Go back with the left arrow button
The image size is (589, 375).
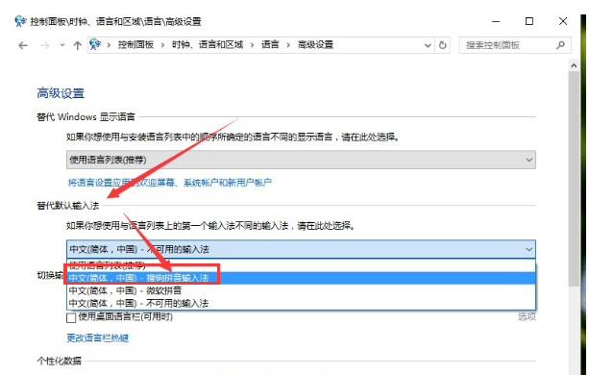pyautogui.click(x=23, y=45)
